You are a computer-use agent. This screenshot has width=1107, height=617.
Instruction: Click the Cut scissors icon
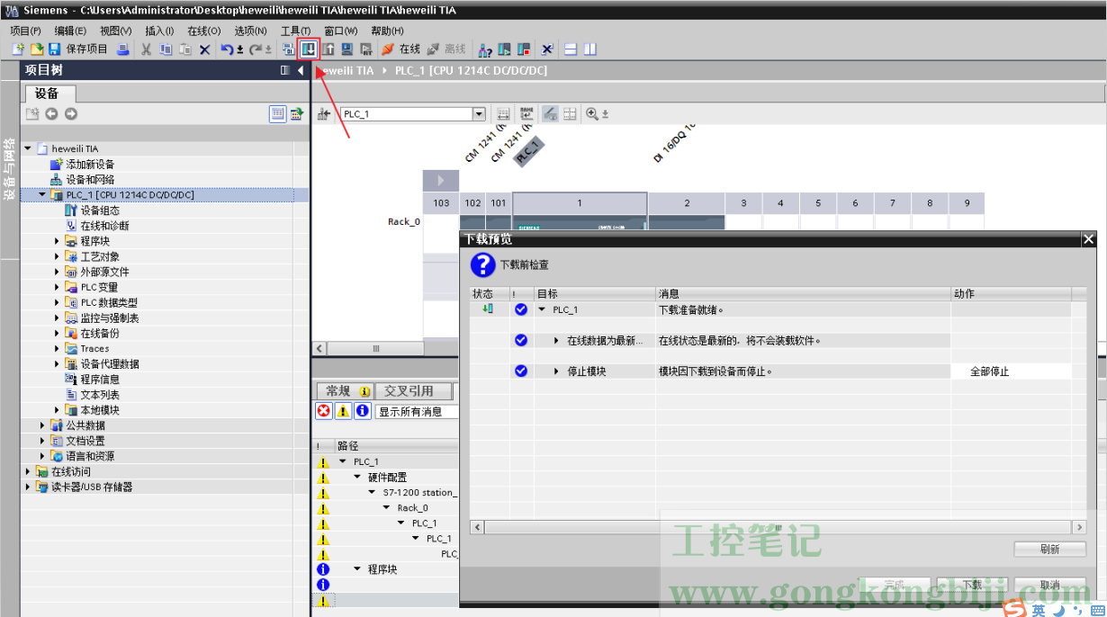pyautogui.click(x=146, y=49)
